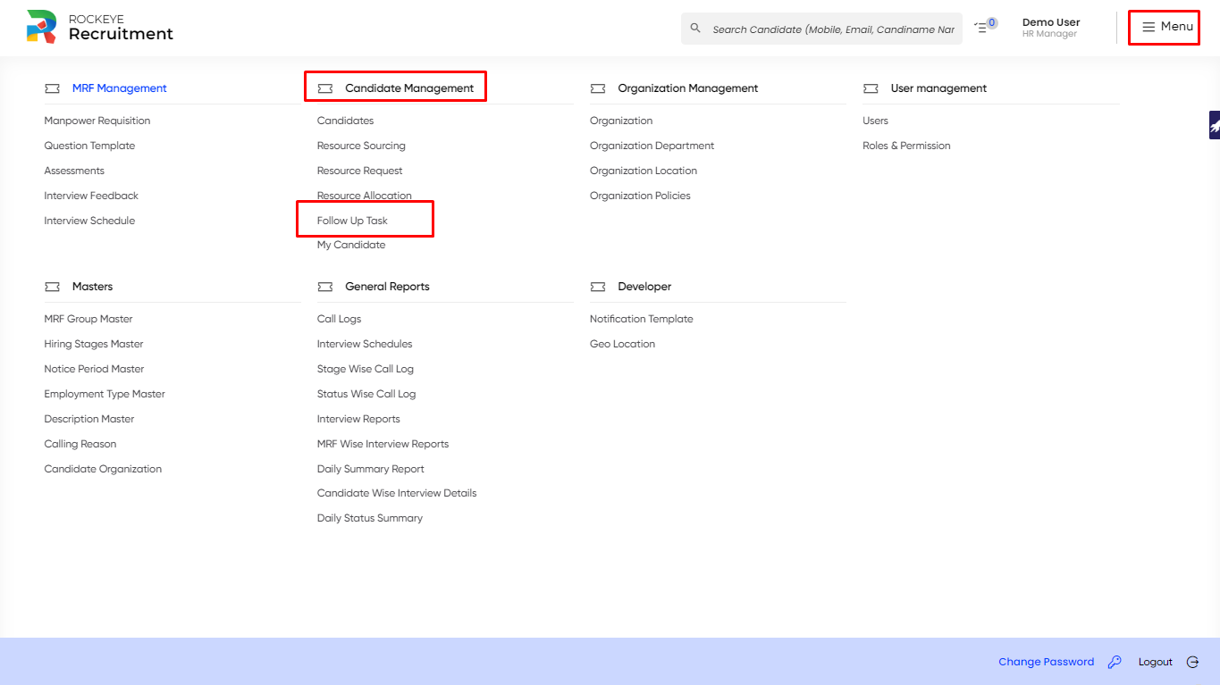Open MRF Management section heading
Image resolution: width=1220 pixels, height=685 pixels.
[120, 88]
